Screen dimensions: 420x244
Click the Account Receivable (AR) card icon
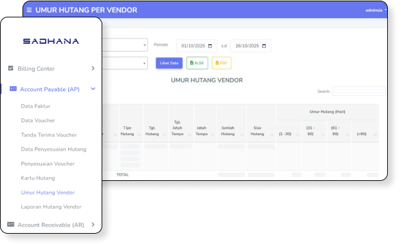point(11,224)
